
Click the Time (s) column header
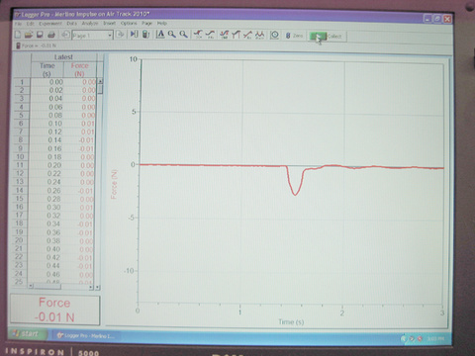[x=47, y=69]
